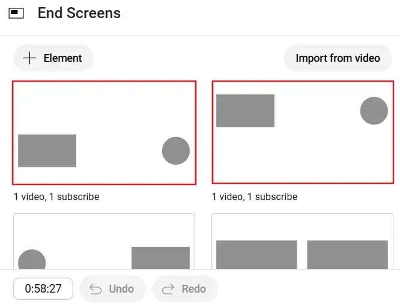Select subscribe circle in second red-outlined template

[374, 111]
